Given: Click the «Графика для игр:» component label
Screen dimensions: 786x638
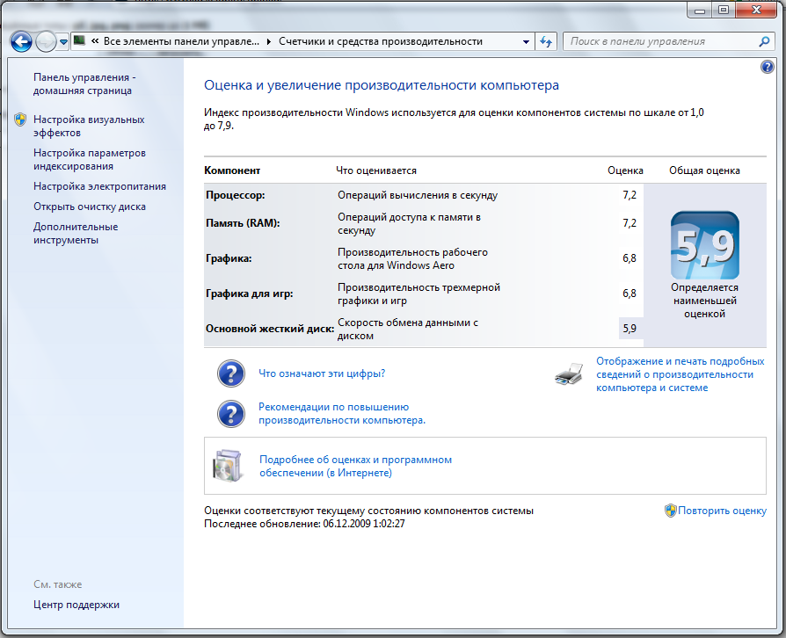Looking at the screenshot, I should (x=249, y=294).
